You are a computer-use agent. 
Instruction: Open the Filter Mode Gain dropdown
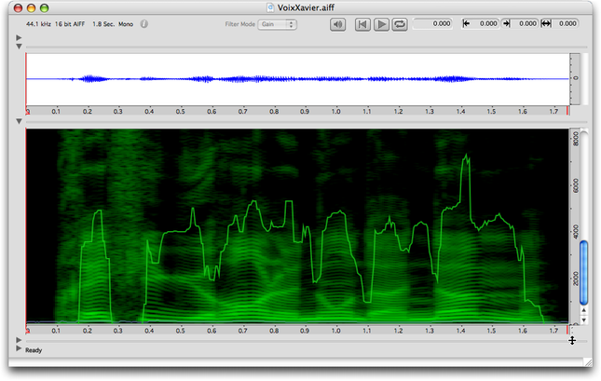(278, 24)
